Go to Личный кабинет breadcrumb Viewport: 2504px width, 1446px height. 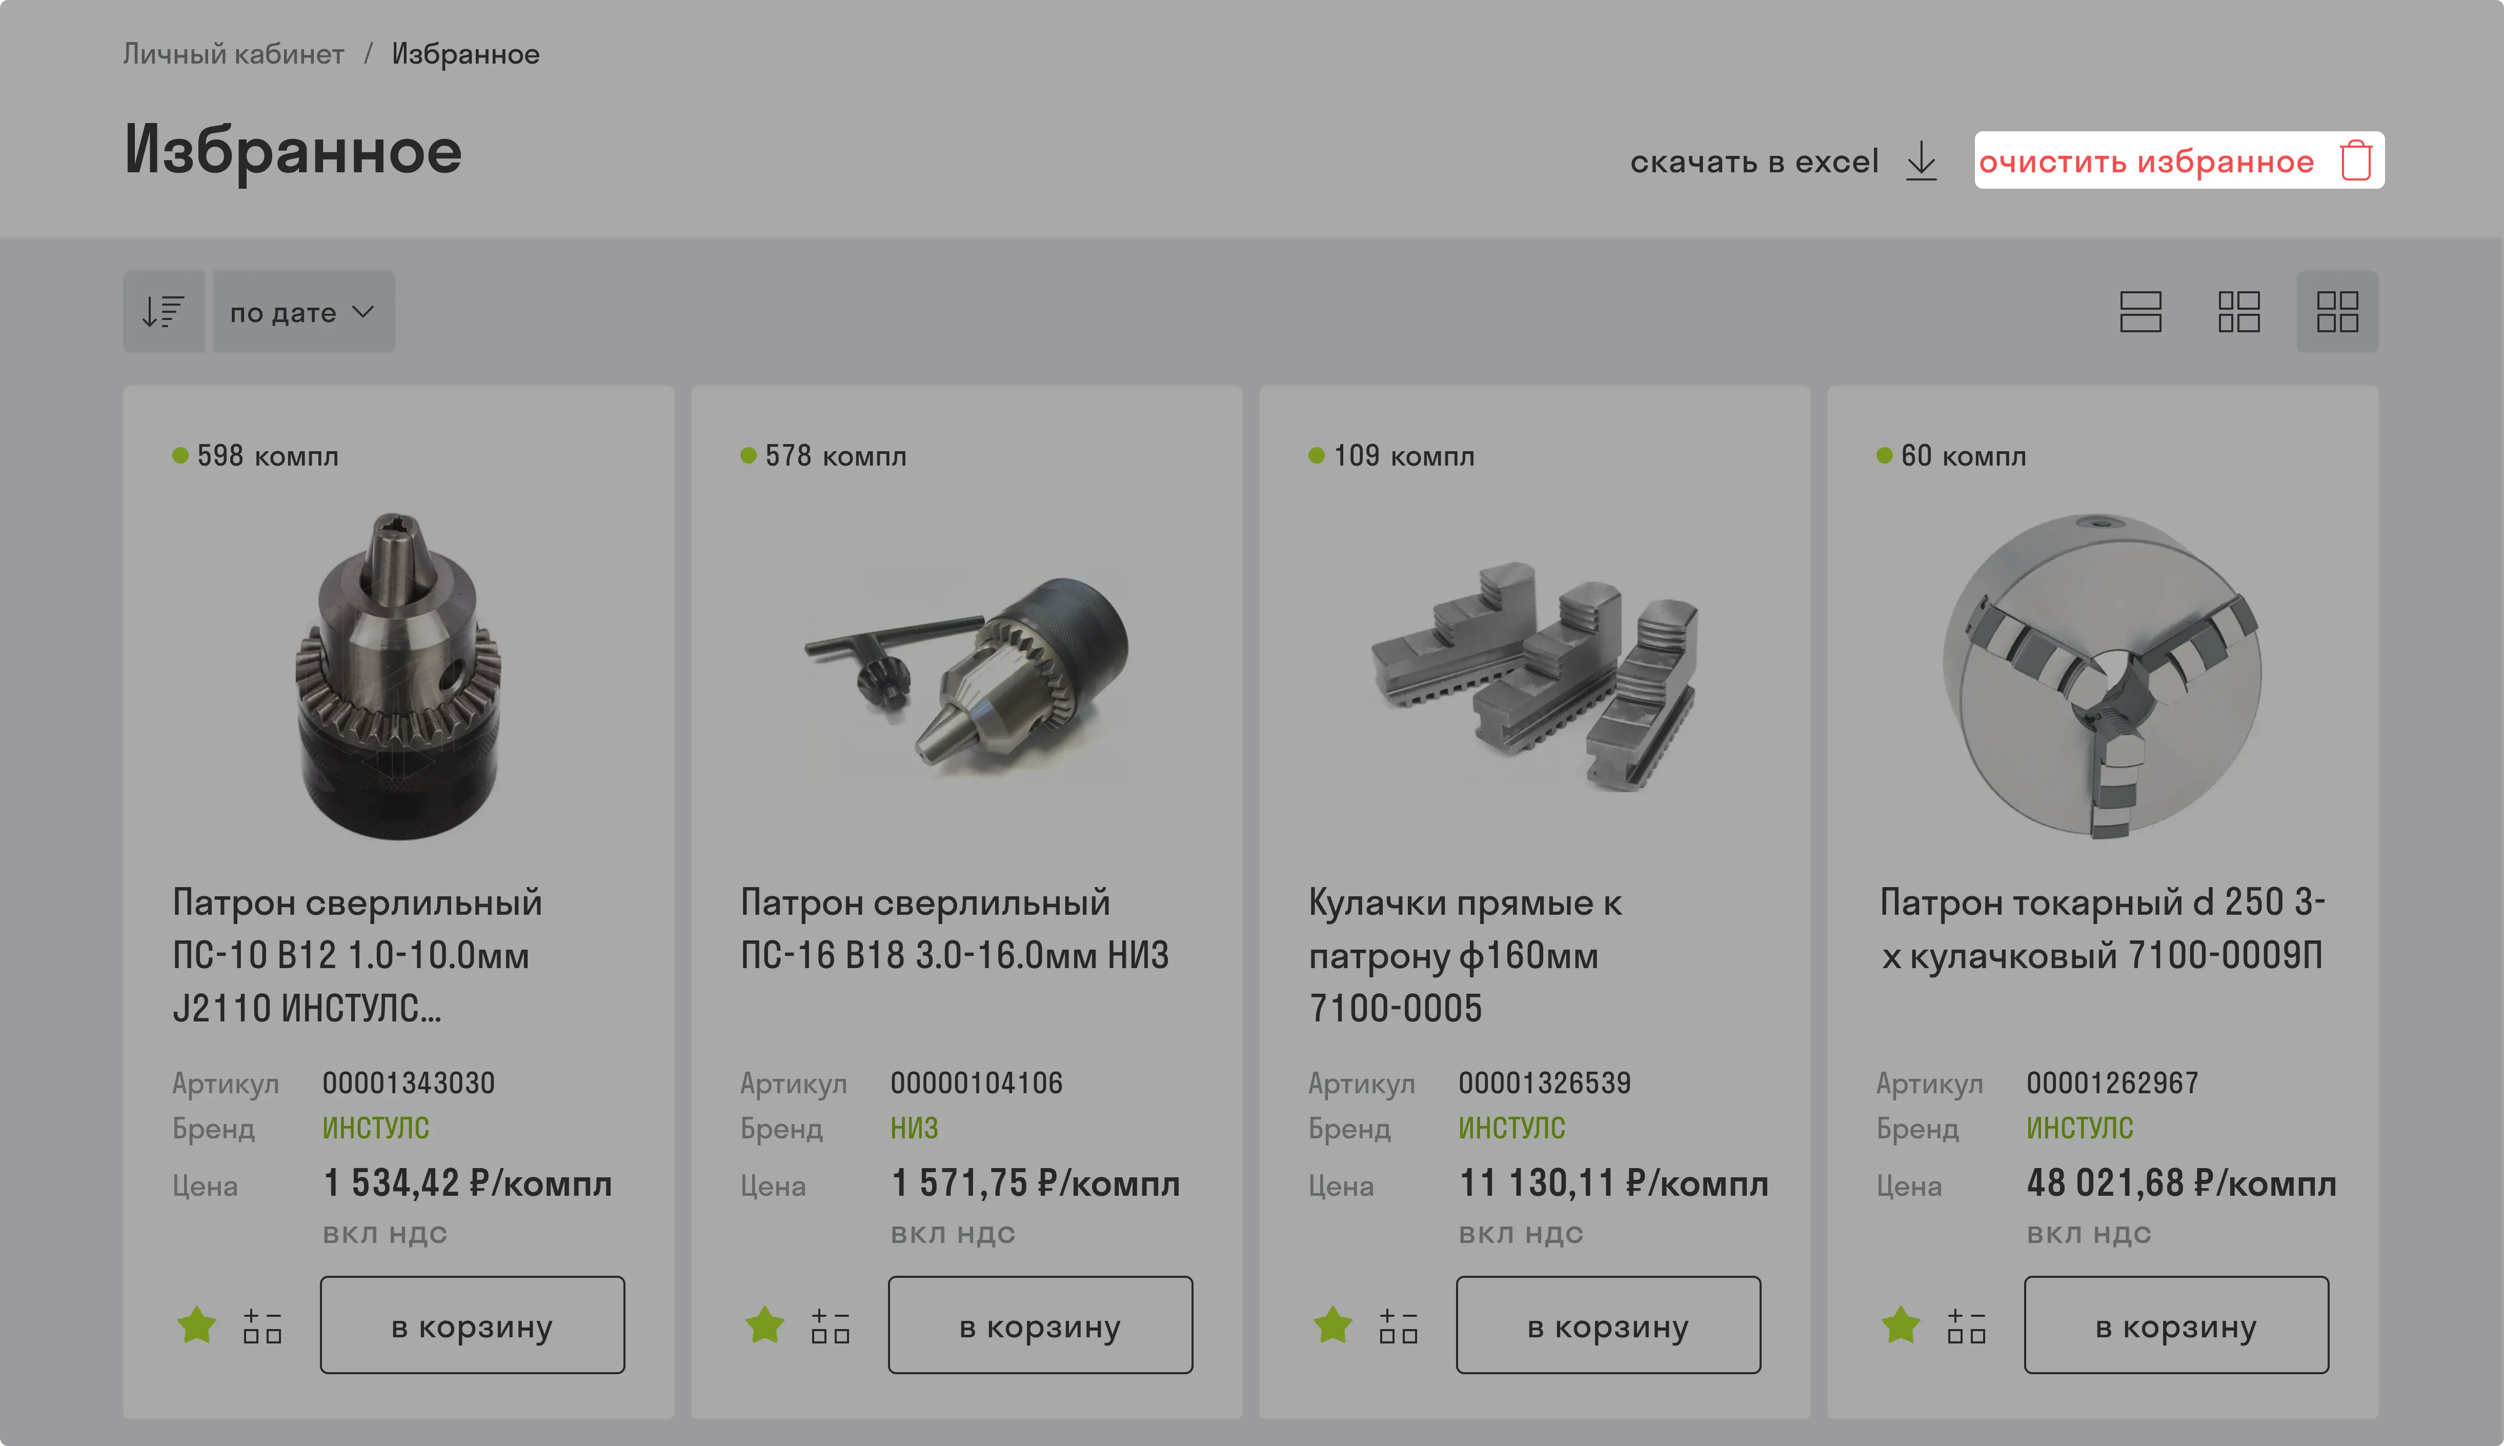coord(233,54)
